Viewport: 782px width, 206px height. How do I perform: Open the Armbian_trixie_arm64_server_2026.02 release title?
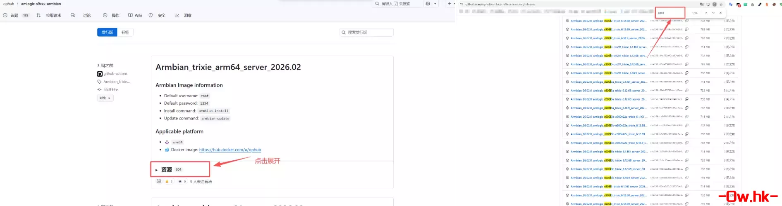[228, 67]
